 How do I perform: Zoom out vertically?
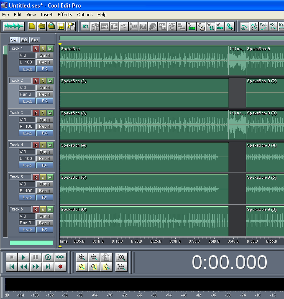(121, 266)
